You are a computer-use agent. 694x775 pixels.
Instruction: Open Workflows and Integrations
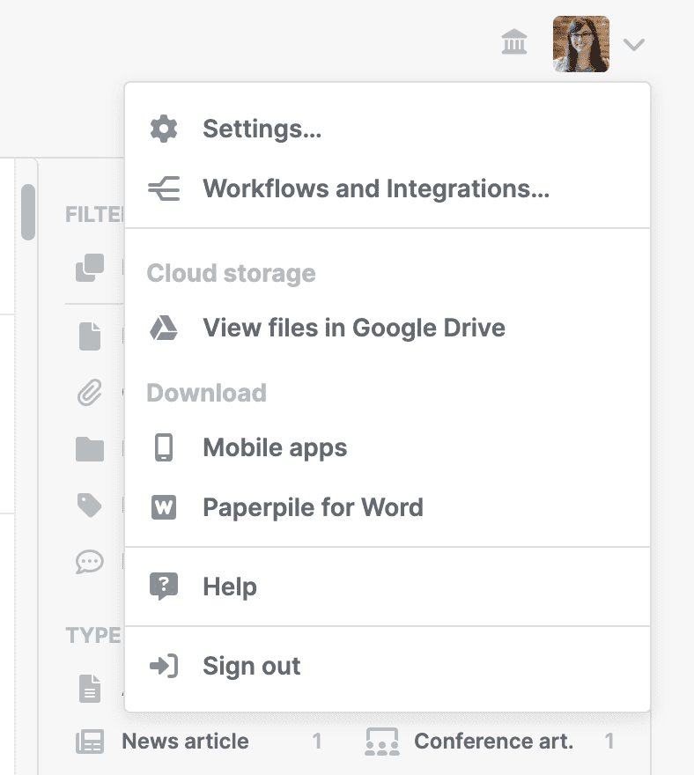pyautogui.click(x=376, y=188)
